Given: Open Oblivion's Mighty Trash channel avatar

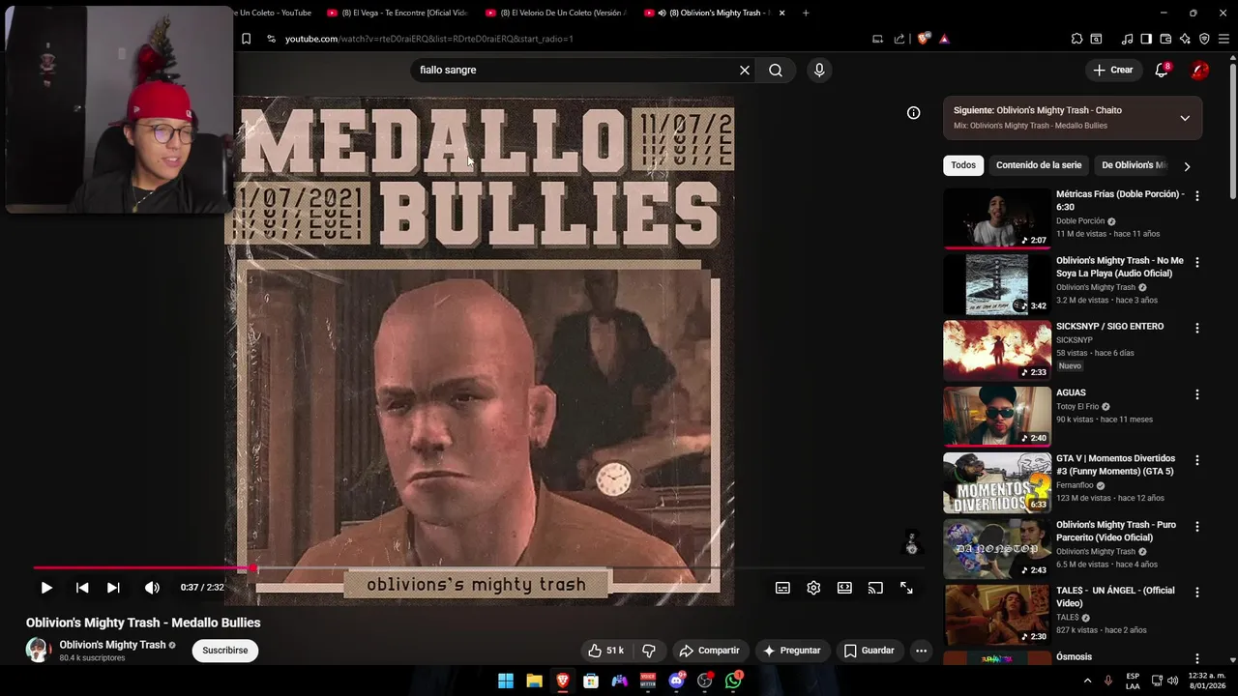Looking at the screenshot, I should point(39,650).
